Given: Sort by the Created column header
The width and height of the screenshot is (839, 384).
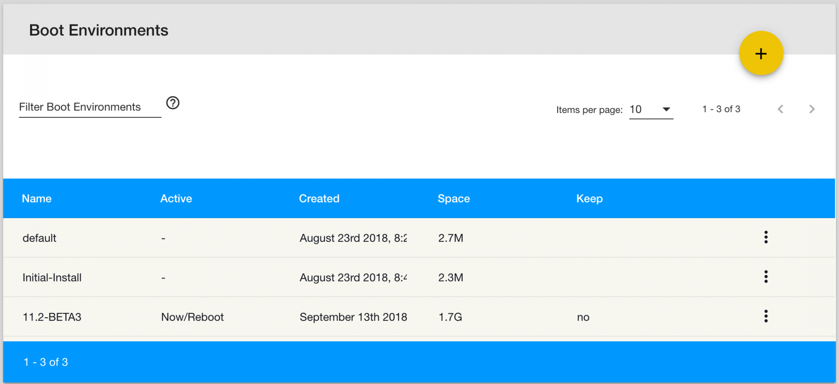Looking at the screenshot, I should [x=319, y=199].
